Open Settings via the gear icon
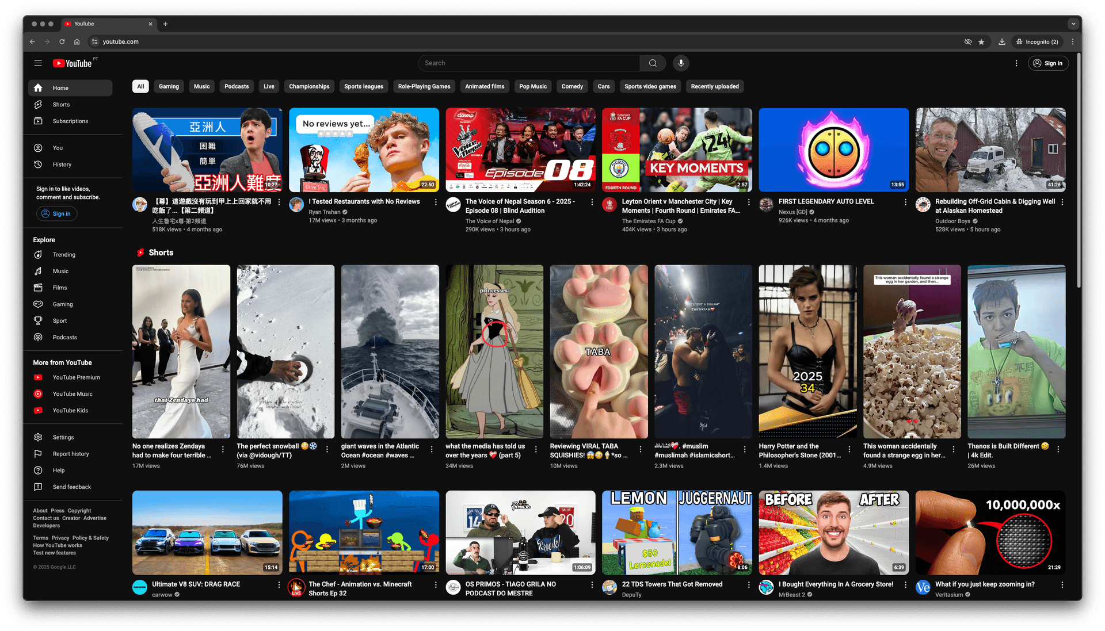1105x631 pixels. coord(38,437)
